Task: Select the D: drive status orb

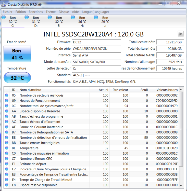Action: coord(27,17)
